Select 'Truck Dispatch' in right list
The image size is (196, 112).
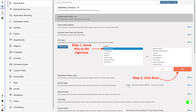point(172,58)
